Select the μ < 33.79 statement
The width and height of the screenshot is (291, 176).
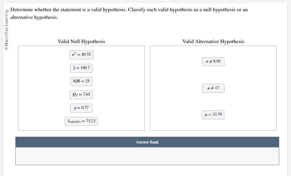213,115
